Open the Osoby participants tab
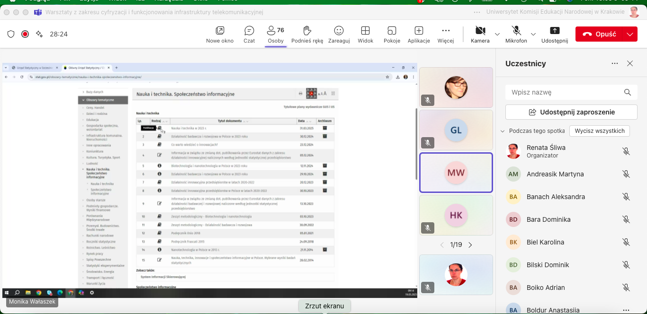 tap(276, 34)
